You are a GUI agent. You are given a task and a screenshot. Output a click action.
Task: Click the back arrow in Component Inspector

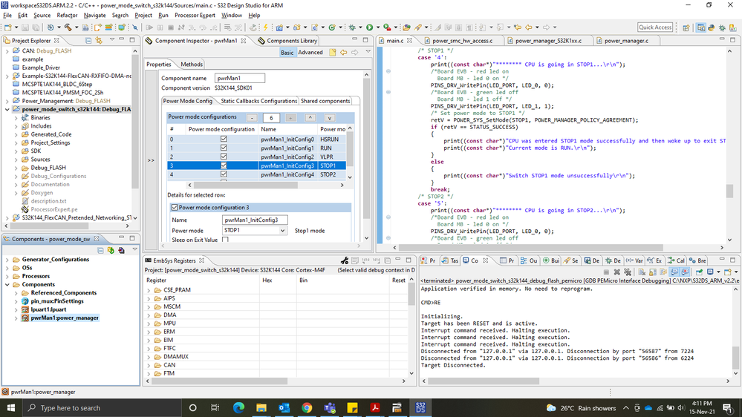click(343, 52)
